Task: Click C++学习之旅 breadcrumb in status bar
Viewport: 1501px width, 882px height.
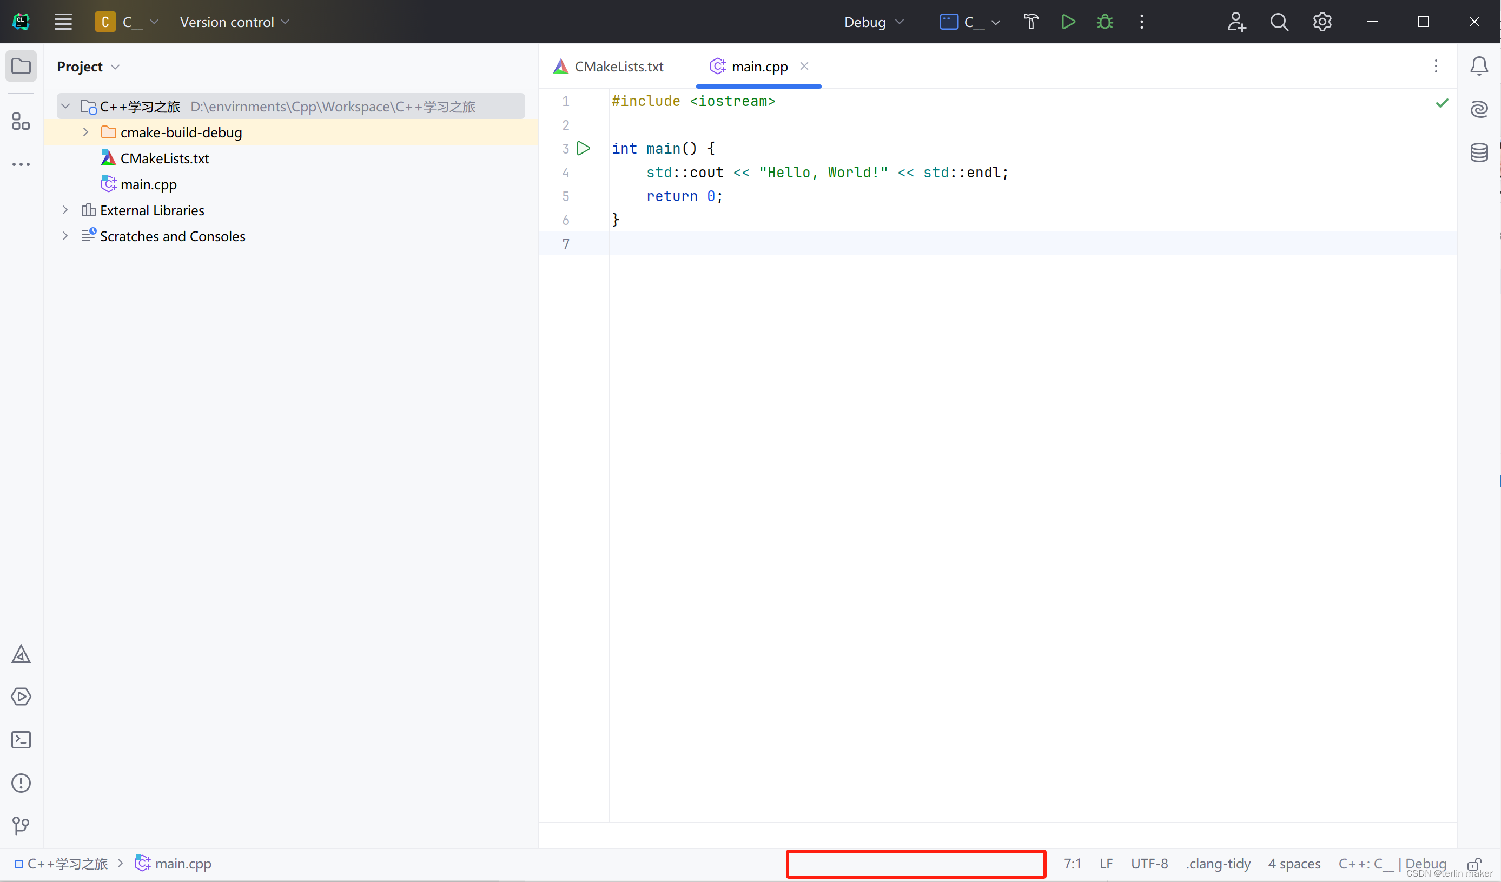Action: click(x=61, y=864)
